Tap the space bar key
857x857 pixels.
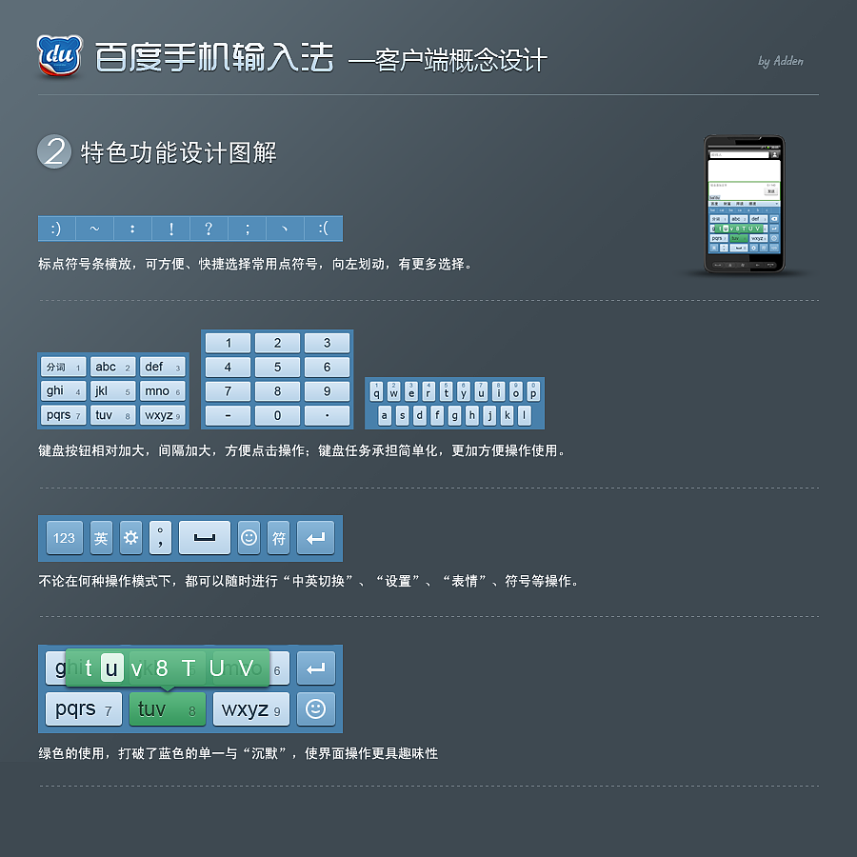pyautogui.click(x=205, y=538)
